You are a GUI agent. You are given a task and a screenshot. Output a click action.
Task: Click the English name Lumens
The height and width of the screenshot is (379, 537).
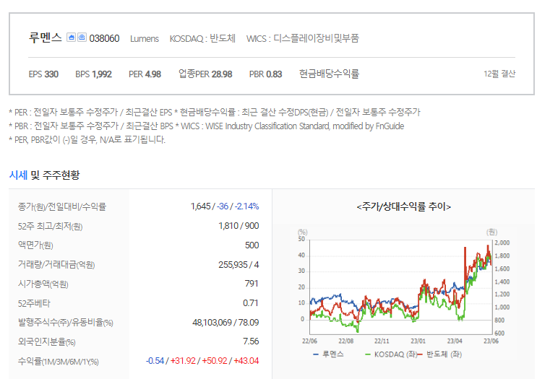tap(144, 39)
